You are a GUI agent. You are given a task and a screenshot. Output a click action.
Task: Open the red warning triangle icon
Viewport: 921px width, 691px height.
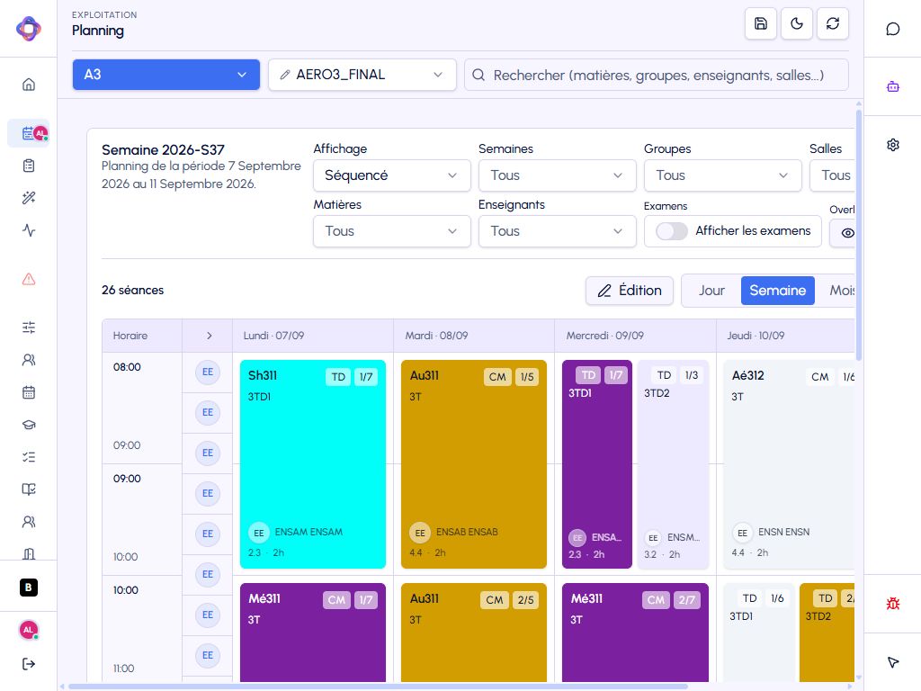(x=28, y=279)
